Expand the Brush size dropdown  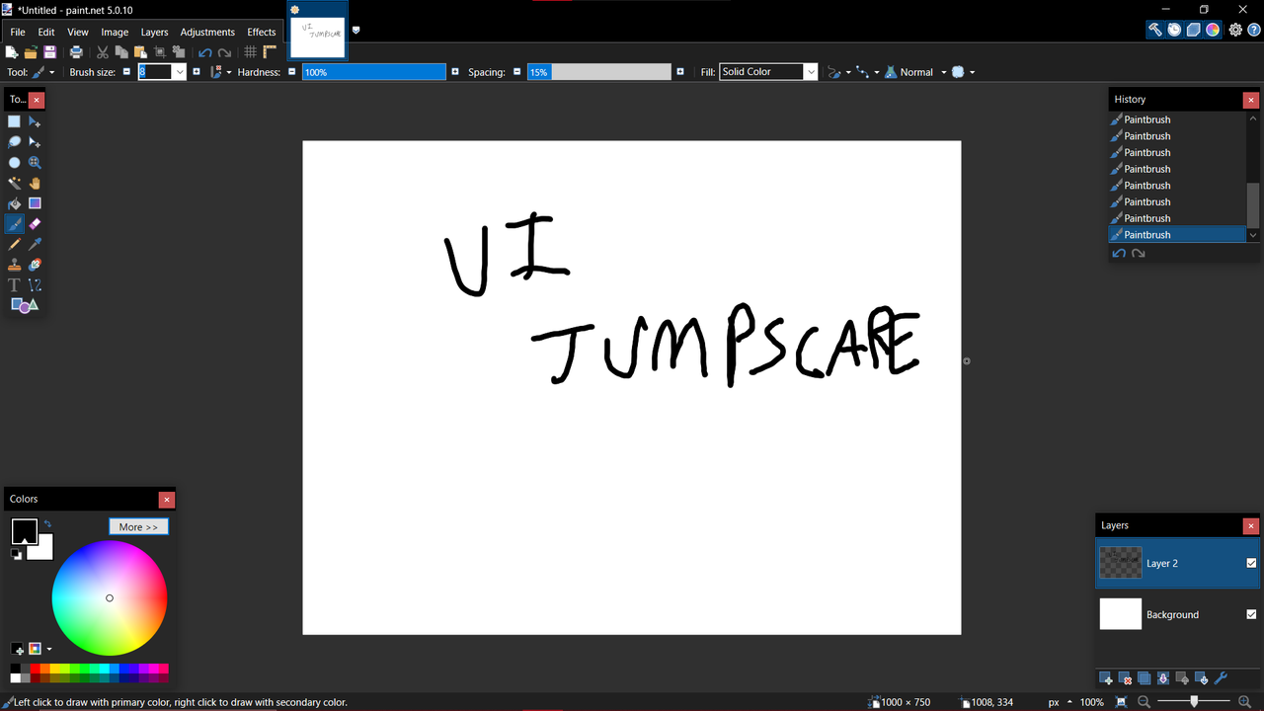pyautogui.click(x=179, y=71)
